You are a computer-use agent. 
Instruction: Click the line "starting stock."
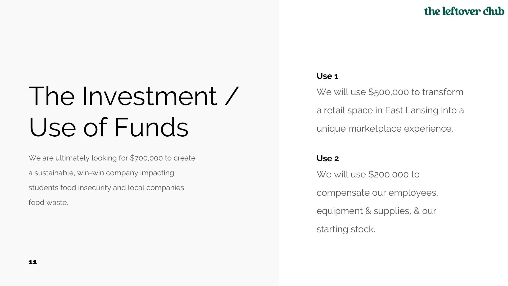click(x=346, y=229)
